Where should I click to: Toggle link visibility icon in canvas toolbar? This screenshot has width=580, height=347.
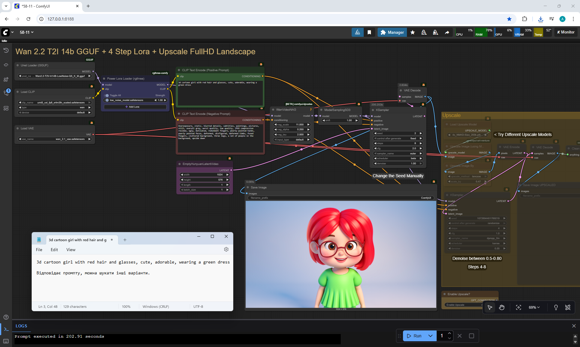(x=568, y=307)
